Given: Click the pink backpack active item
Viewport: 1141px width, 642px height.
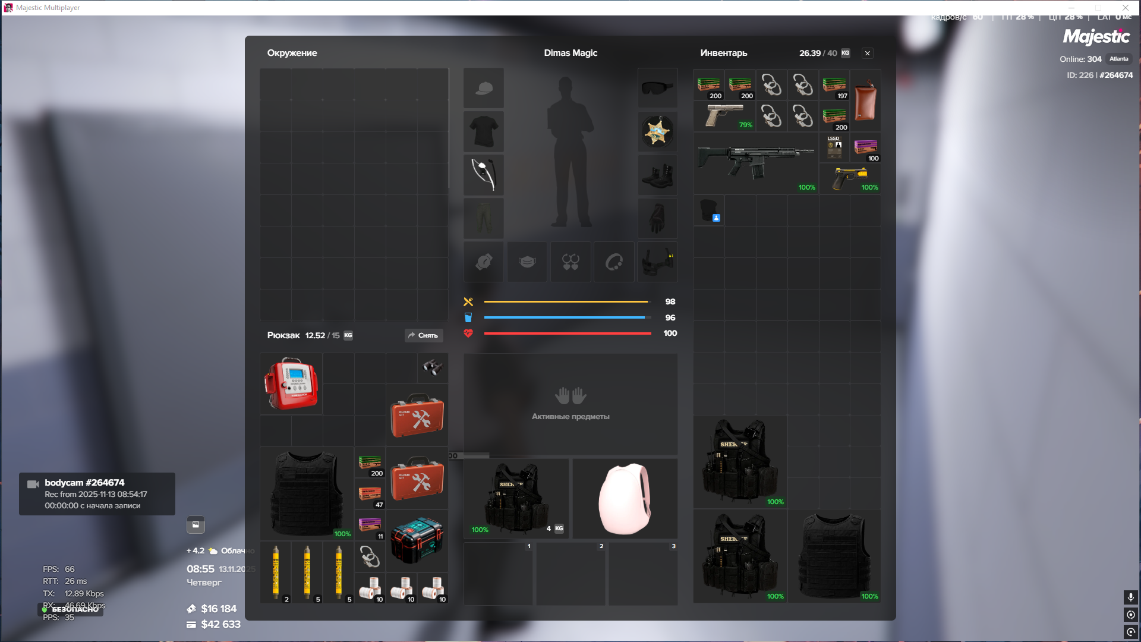Looking at the screenshot, I should (625, 498).
